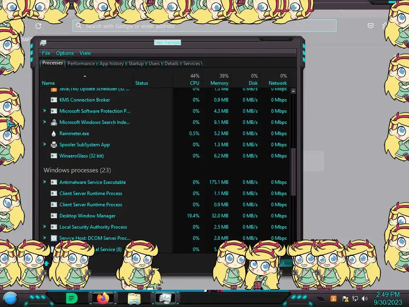Click the Windows Search Indexer user icon
This screenshot has width=409, height=307.
click(x=54, y=122)
